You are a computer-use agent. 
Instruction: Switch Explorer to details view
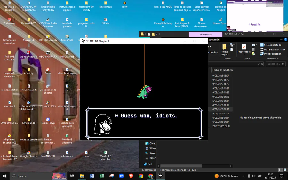tap(280, 170)
